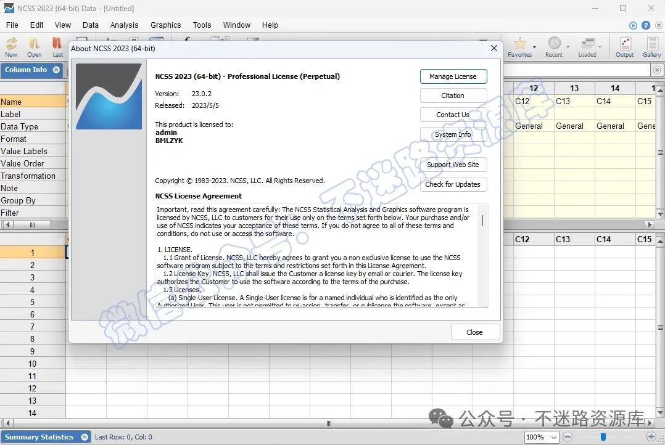Image resolution: width=665 pixels, height=445 pixels.
Task: Select the Group By row
Action: point(33,200)
